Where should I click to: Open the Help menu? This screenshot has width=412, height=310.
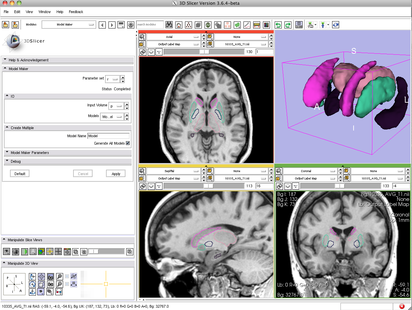pos(60,12)
